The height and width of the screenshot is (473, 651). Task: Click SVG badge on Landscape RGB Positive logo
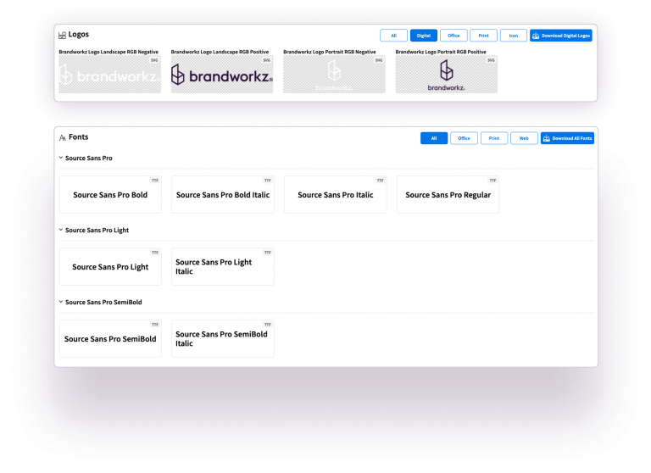point(266,60)
